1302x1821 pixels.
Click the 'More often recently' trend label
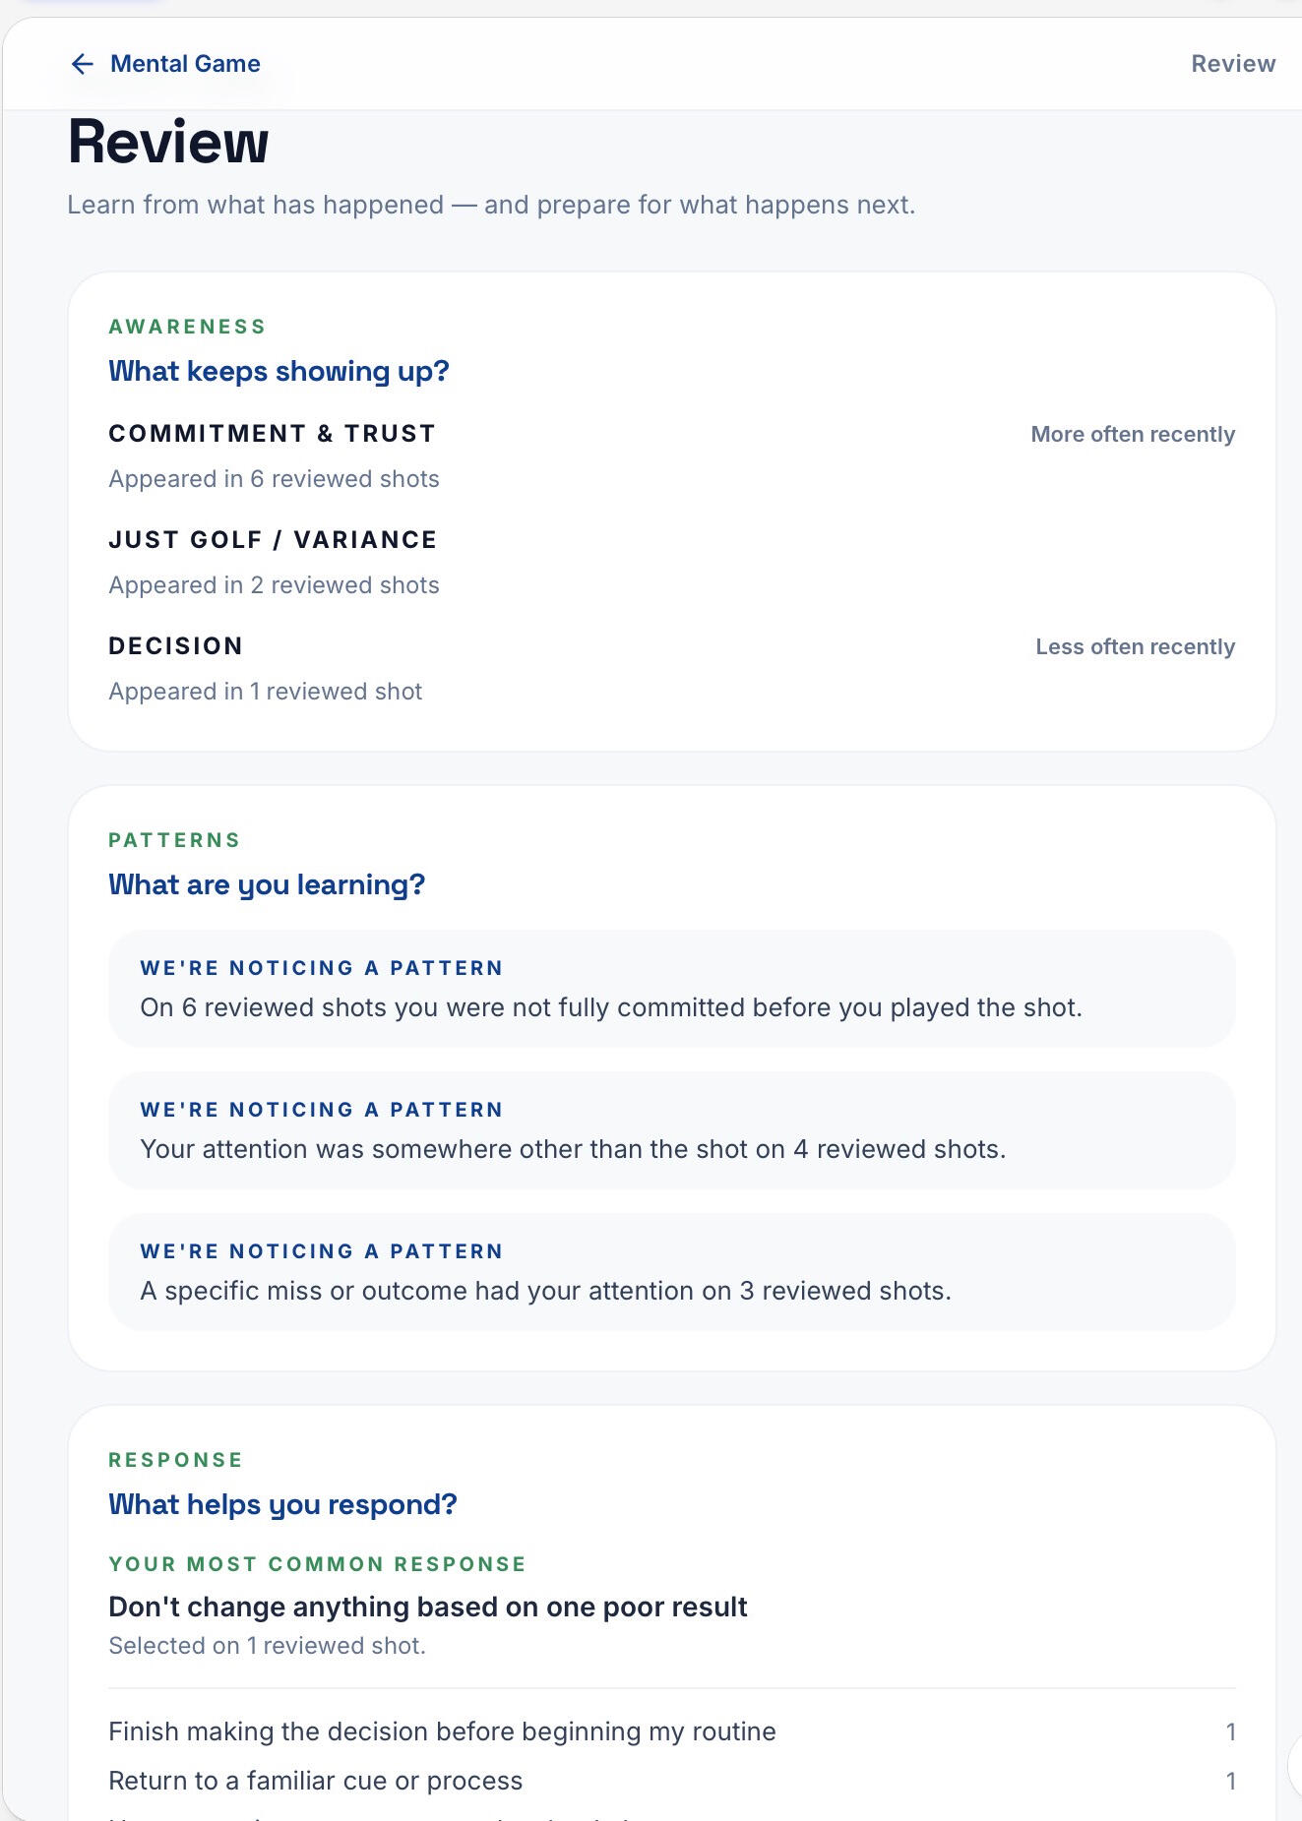tap(1133, 435)
